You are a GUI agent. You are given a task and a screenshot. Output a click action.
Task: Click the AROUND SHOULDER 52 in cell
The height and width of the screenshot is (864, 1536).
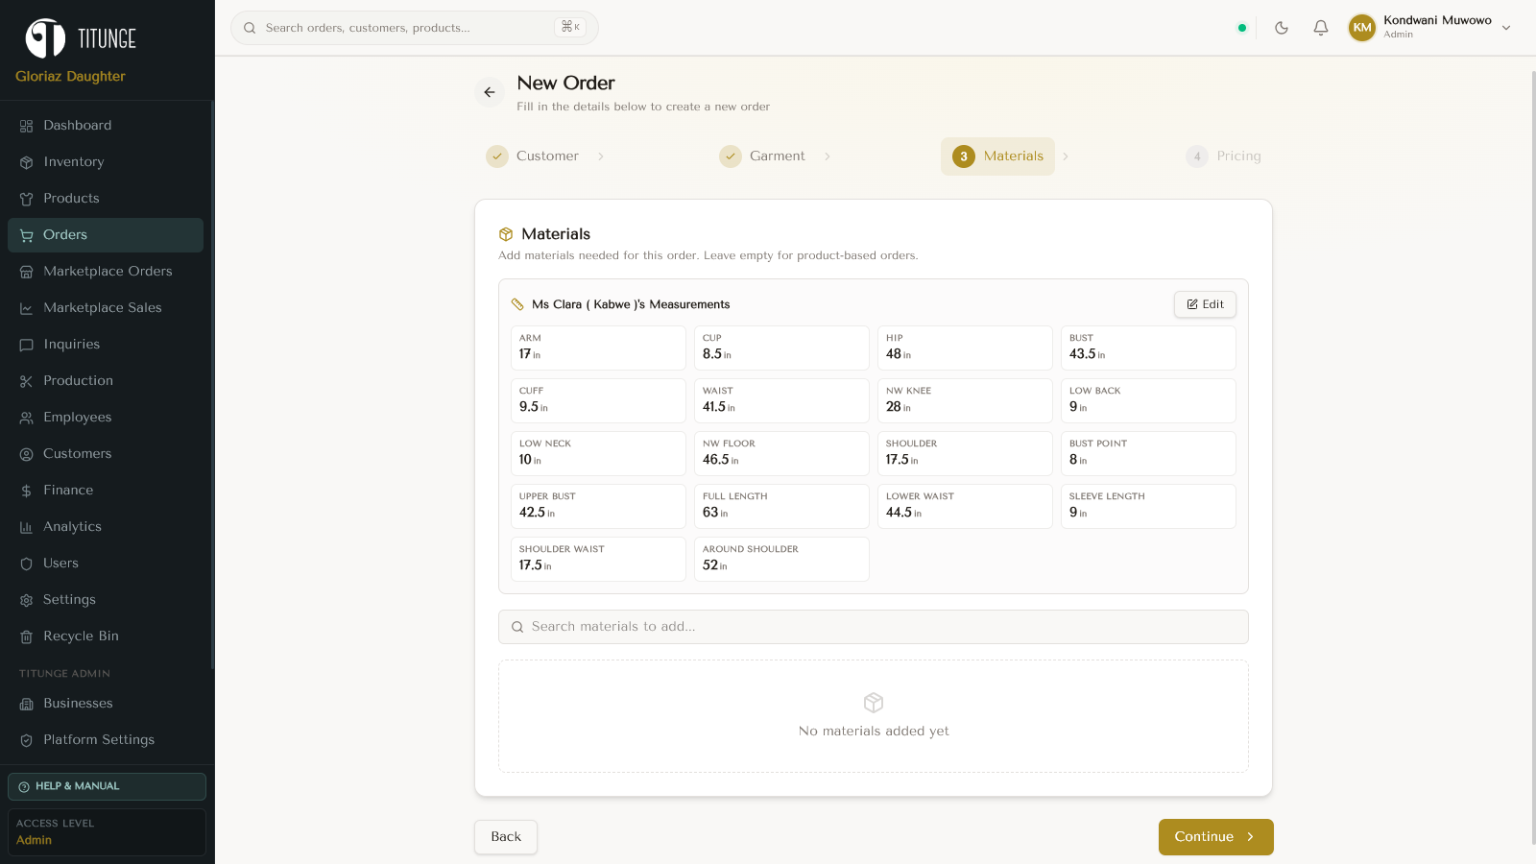[x=781, y=559]
